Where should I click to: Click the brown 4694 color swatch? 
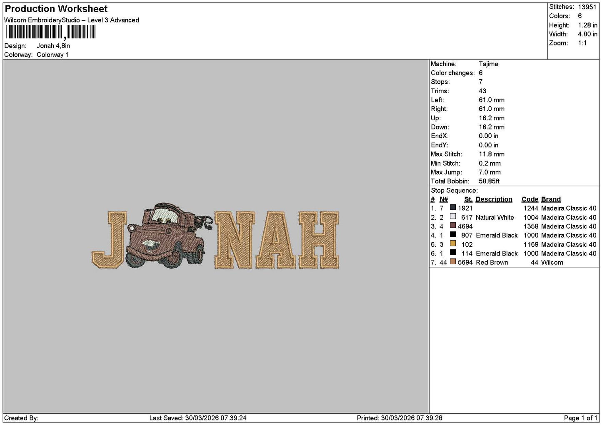pyautogui.click(x=453, y=226)
